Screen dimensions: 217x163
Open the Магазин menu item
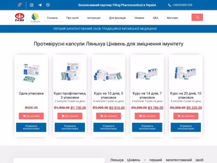point(172,18)
